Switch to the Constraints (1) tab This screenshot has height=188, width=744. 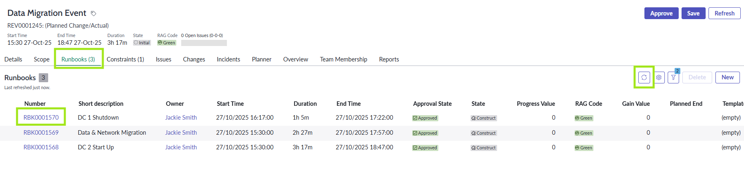[125, 59]
